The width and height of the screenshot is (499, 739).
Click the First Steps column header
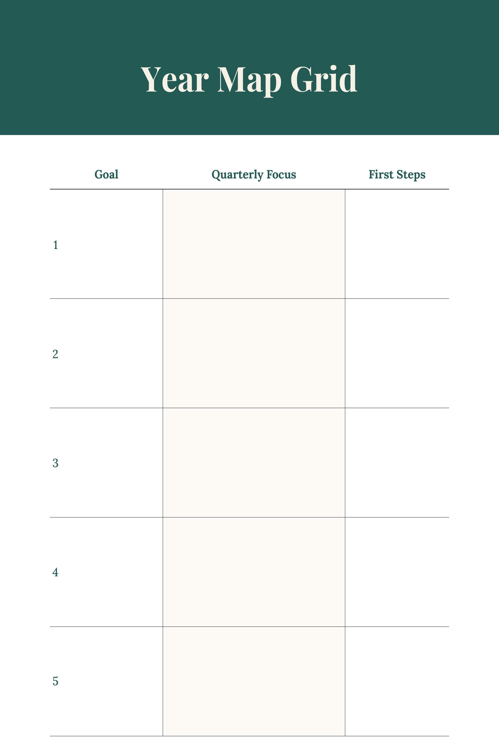397,175
